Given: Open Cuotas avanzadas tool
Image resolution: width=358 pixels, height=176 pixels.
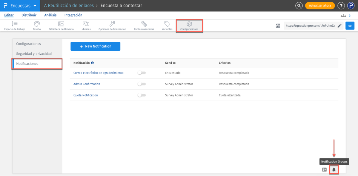Looking at the screenshot, I should tap(144, 26).
